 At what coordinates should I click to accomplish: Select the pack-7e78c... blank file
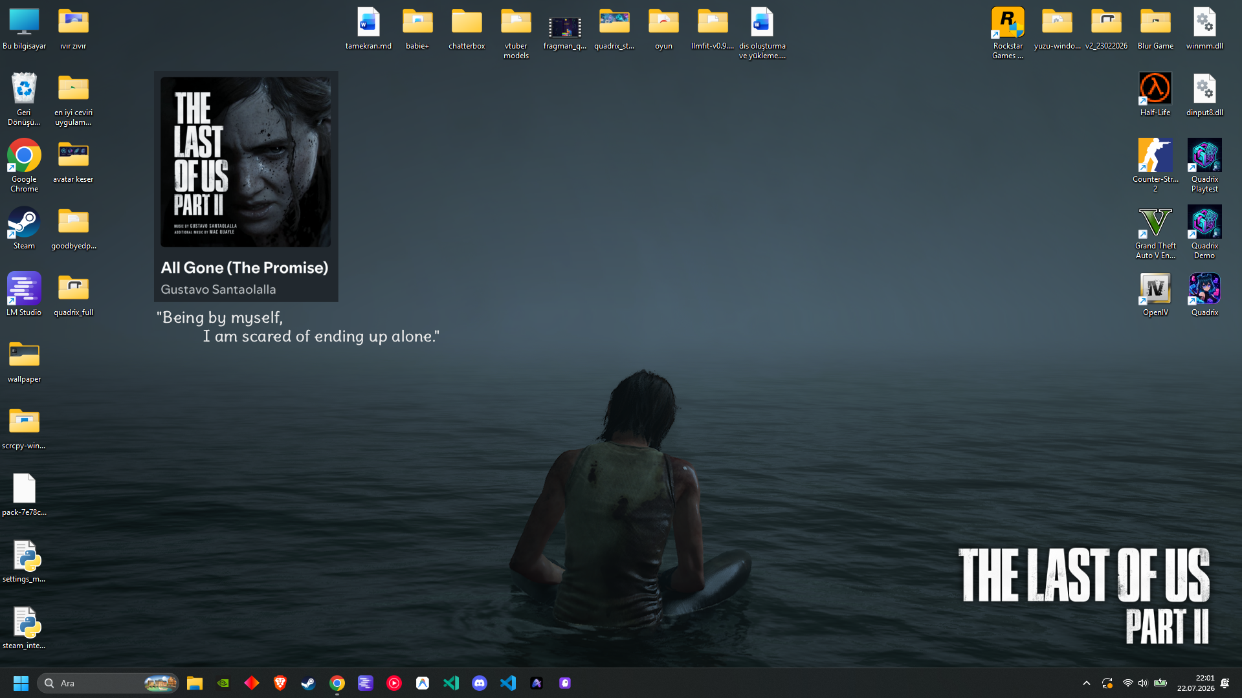(24, 495)
